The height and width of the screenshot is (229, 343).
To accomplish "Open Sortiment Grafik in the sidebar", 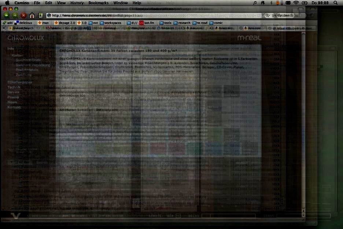I will 29,60.
